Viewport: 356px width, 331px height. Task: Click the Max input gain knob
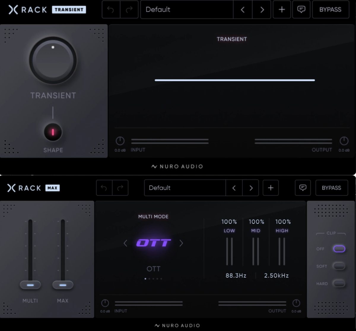click(105, 303)
